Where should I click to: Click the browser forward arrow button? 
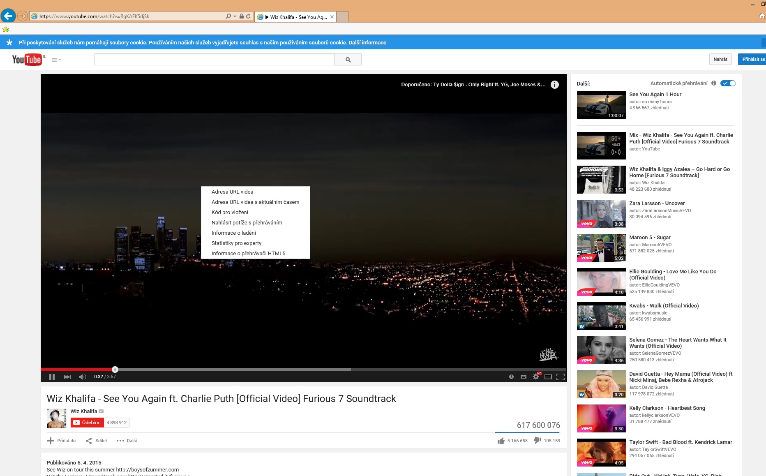pos(23,16)
